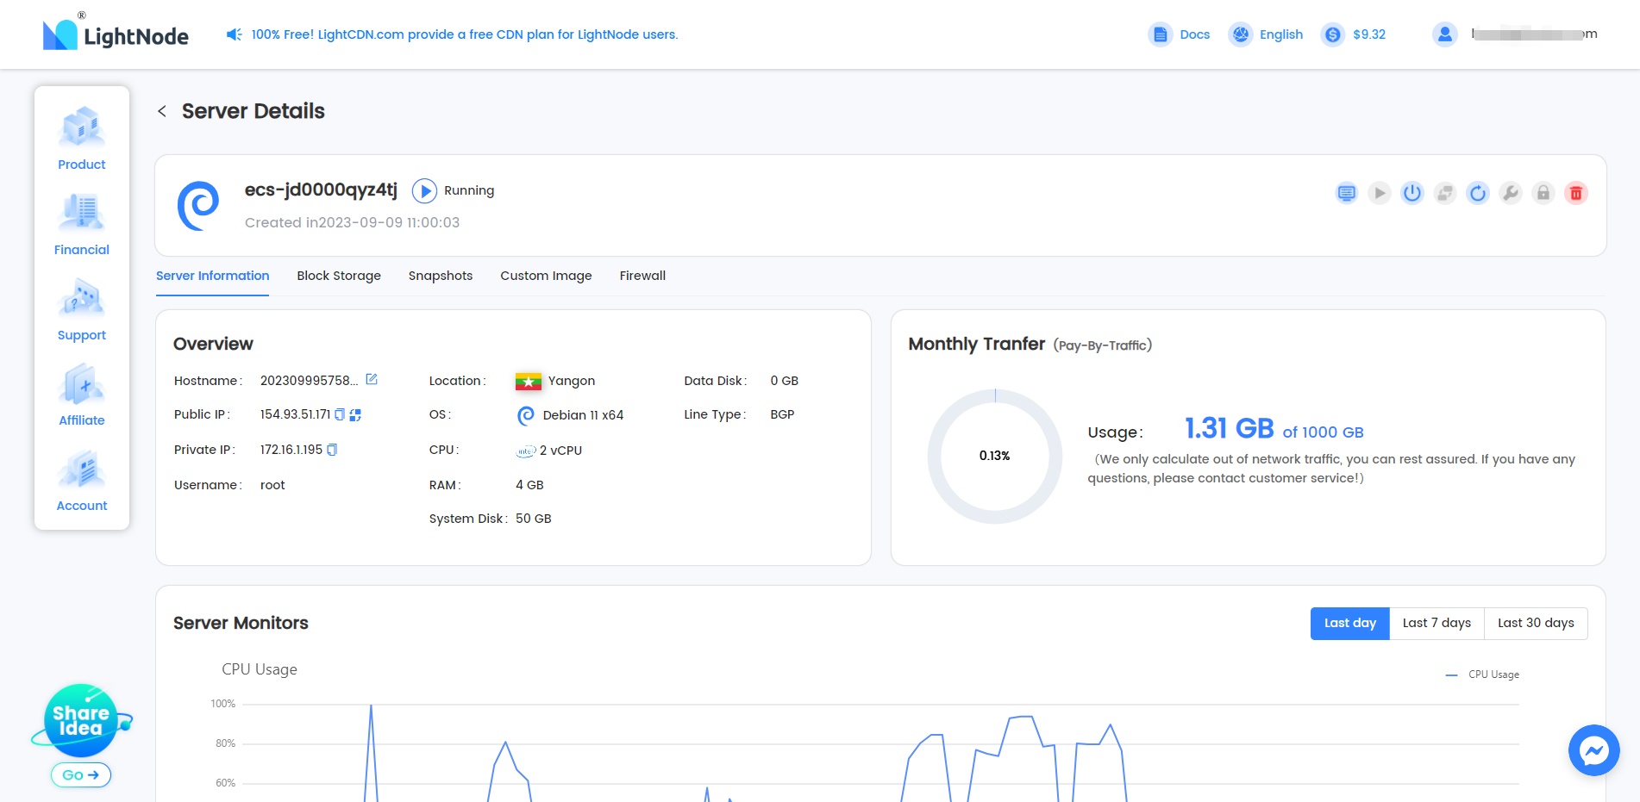Click the 2 vCPU value
Image resolution: width=1640 pixels, height=802 pixels.
[x=560, y=451]
